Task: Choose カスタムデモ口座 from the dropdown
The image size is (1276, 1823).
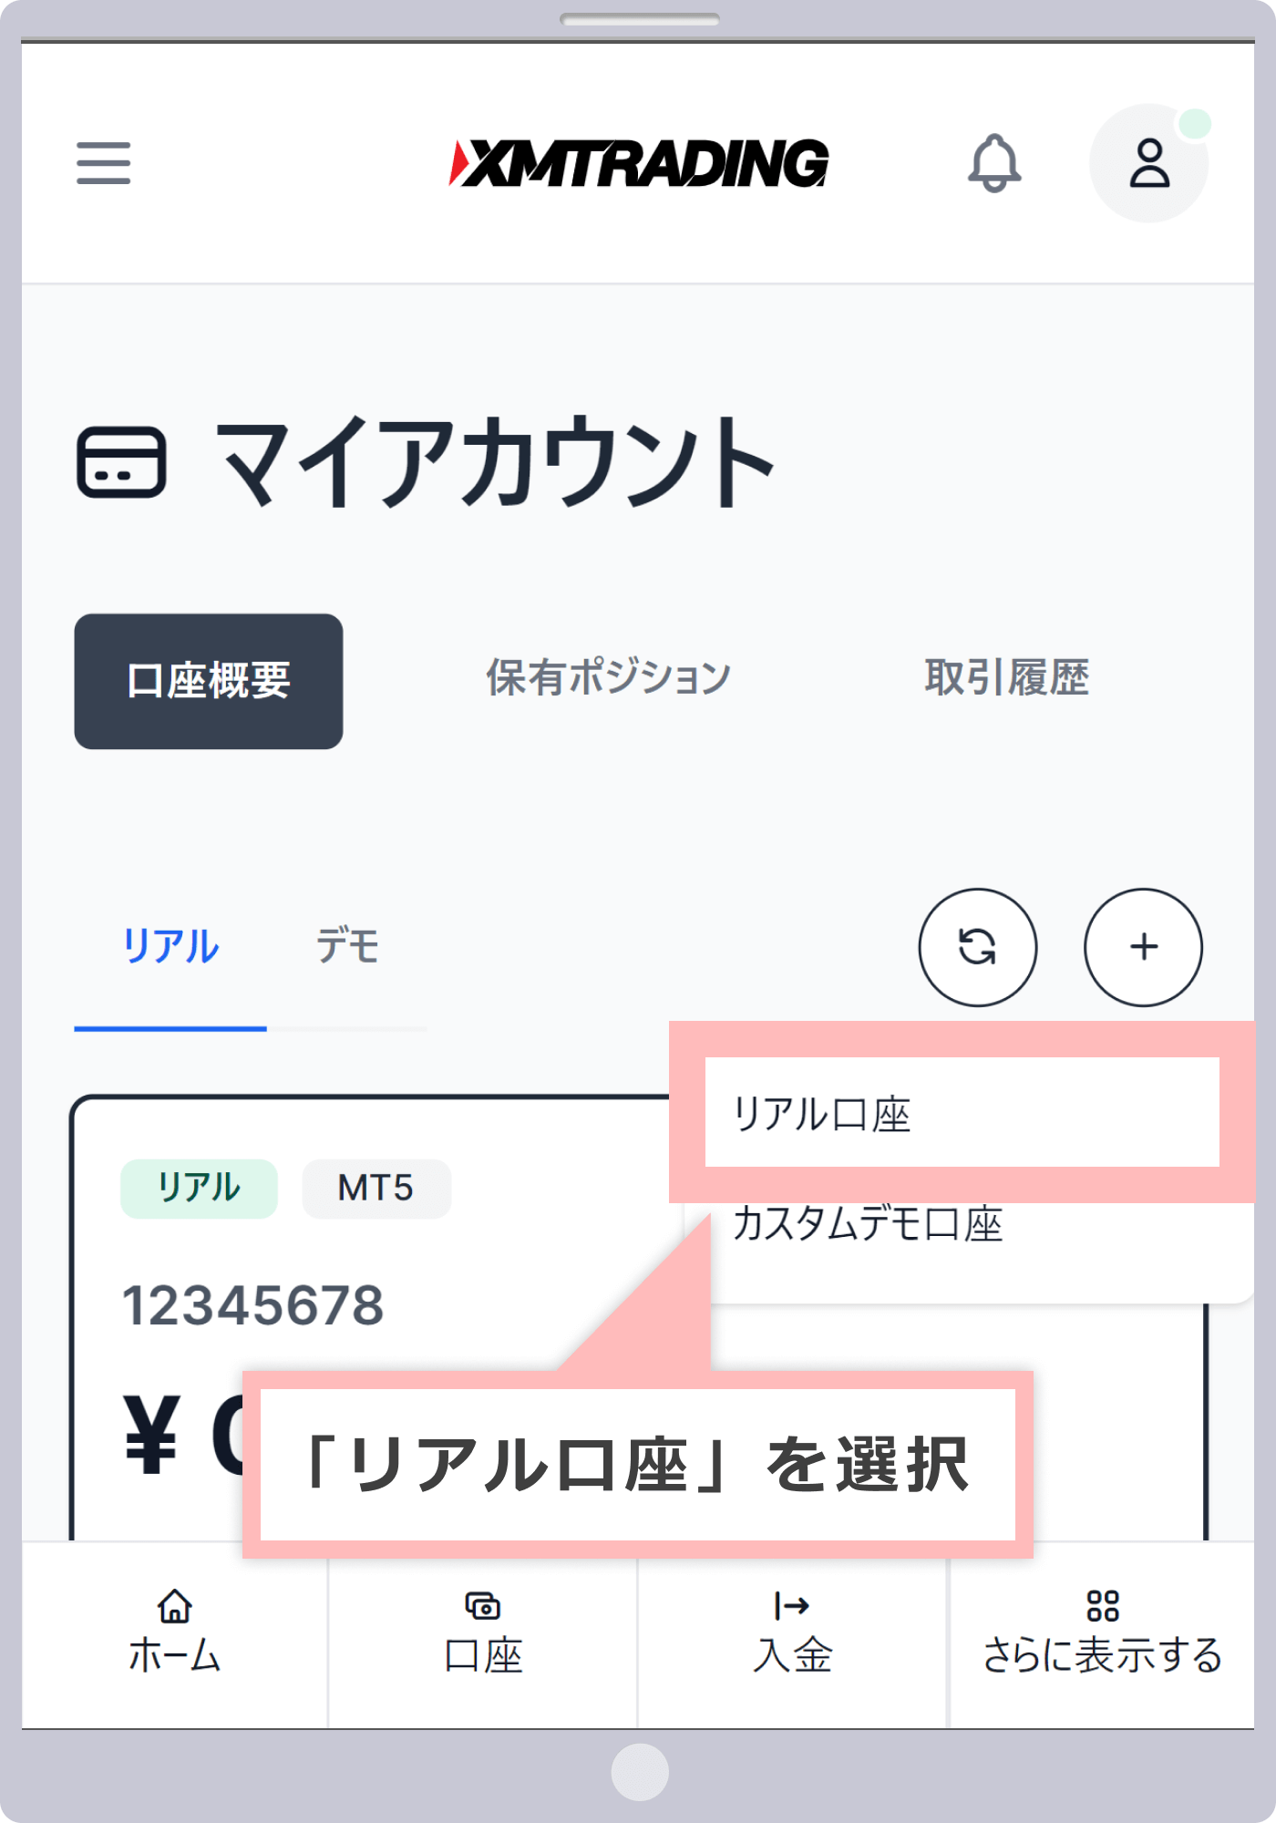Action: [868, 1224]
